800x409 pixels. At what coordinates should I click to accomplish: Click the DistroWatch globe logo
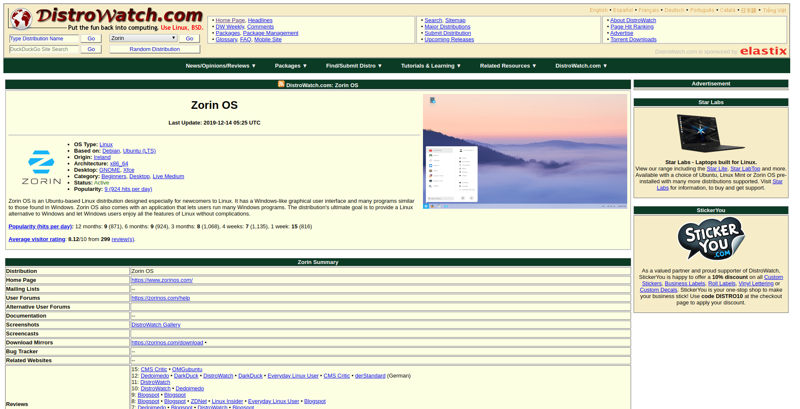[x=21, y=18]
